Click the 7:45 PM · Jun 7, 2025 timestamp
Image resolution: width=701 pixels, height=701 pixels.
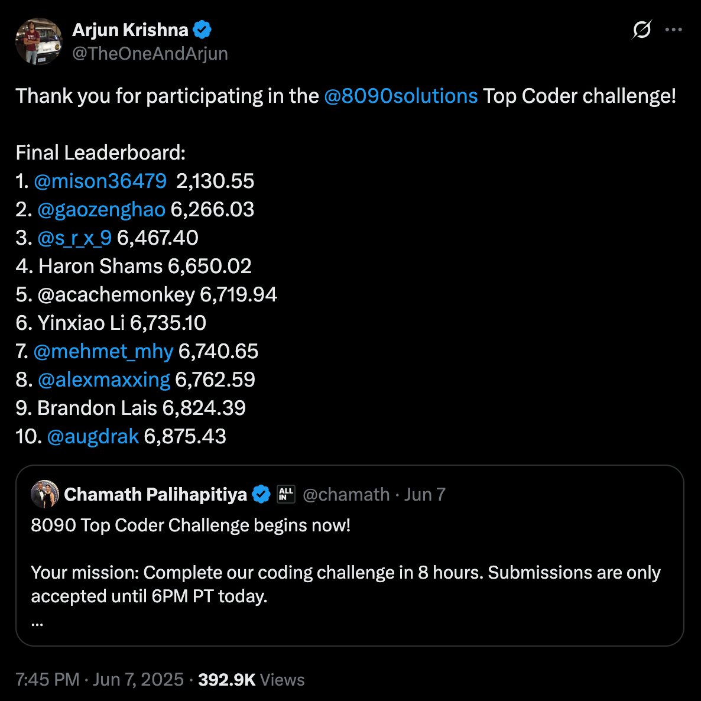(100, 679)
